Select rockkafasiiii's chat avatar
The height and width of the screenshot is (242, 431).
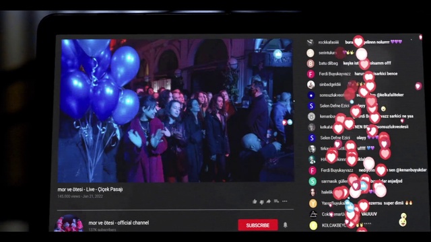pyautogui.click(x=310, y=42)
